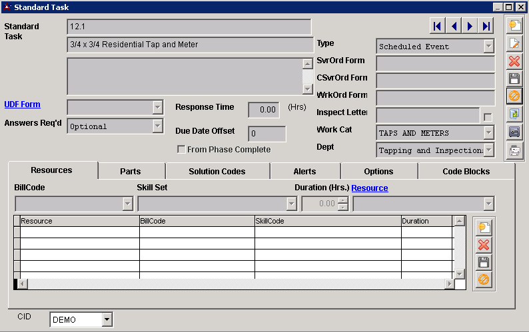529x332 pixels.
Task: Enable the From Phase Complete checkbox
Action: click(181, 150)
